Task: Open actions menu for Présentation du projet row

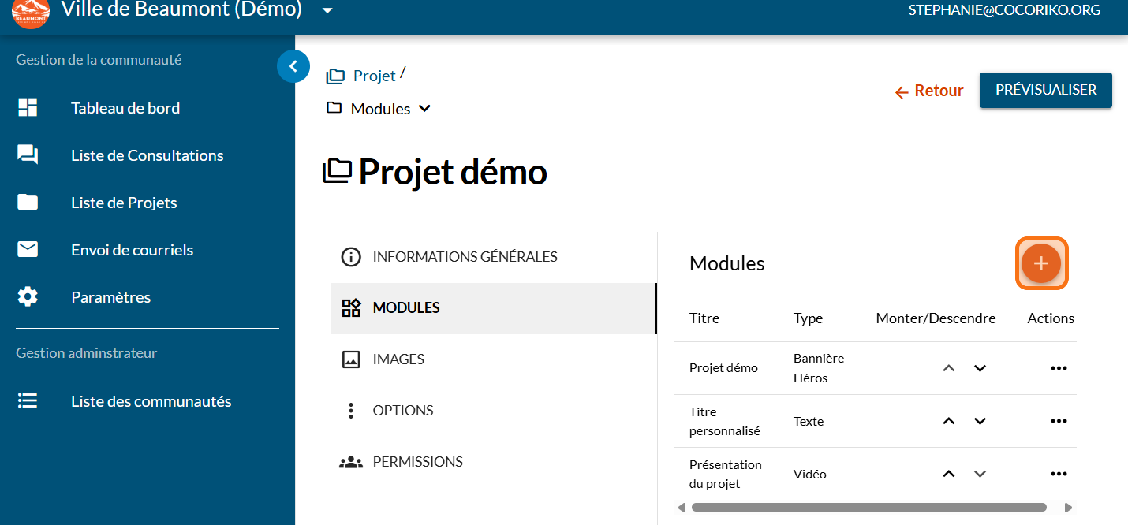Action: [1059, 474]
